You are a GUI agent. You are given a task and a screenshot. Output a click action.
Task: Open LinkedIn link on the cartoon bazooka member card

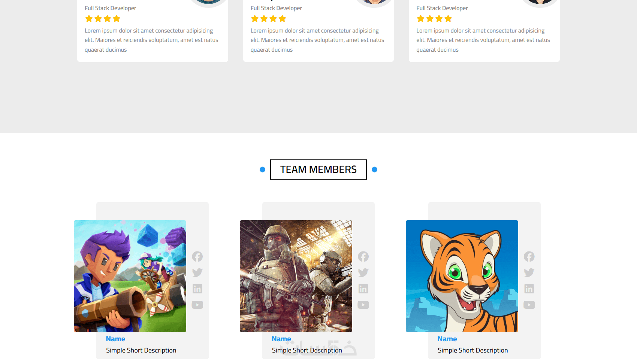pyautogui.click(x=197, y=289)
